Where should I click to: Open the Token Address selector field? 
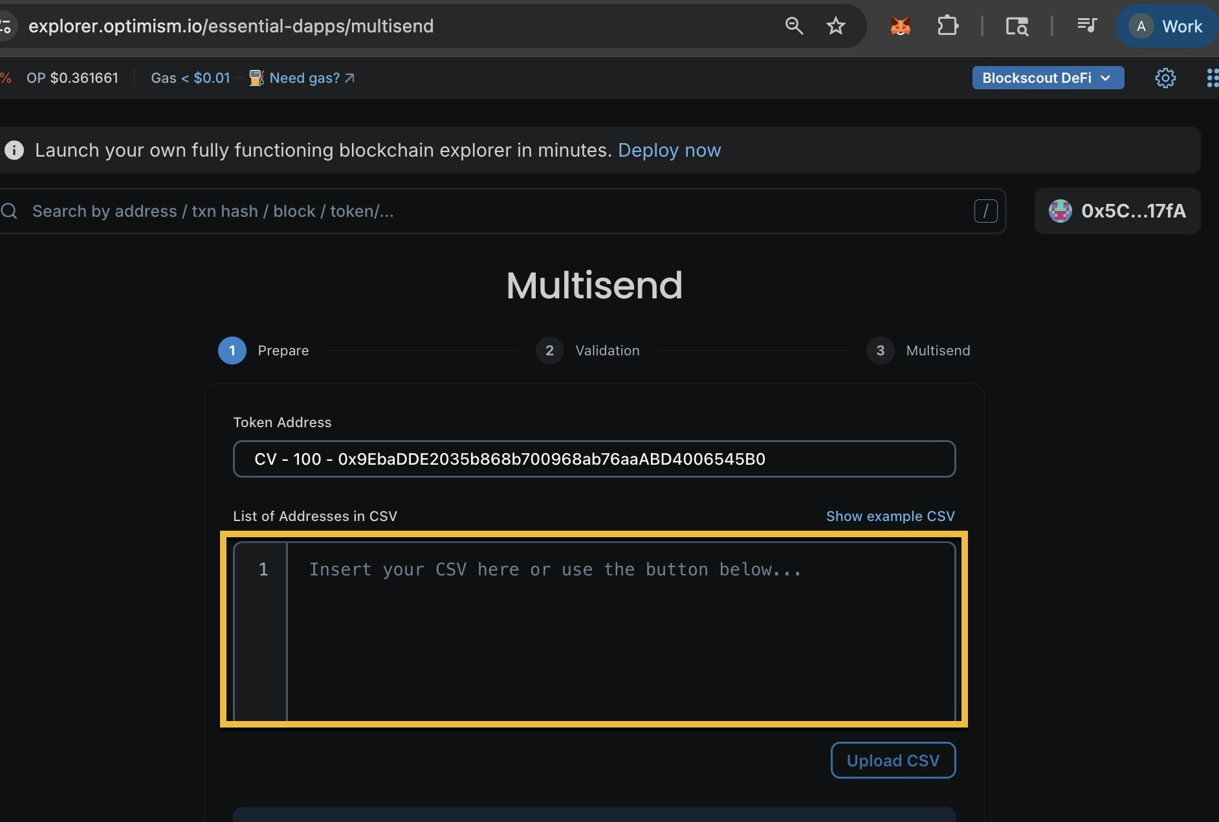click(594, 459)
